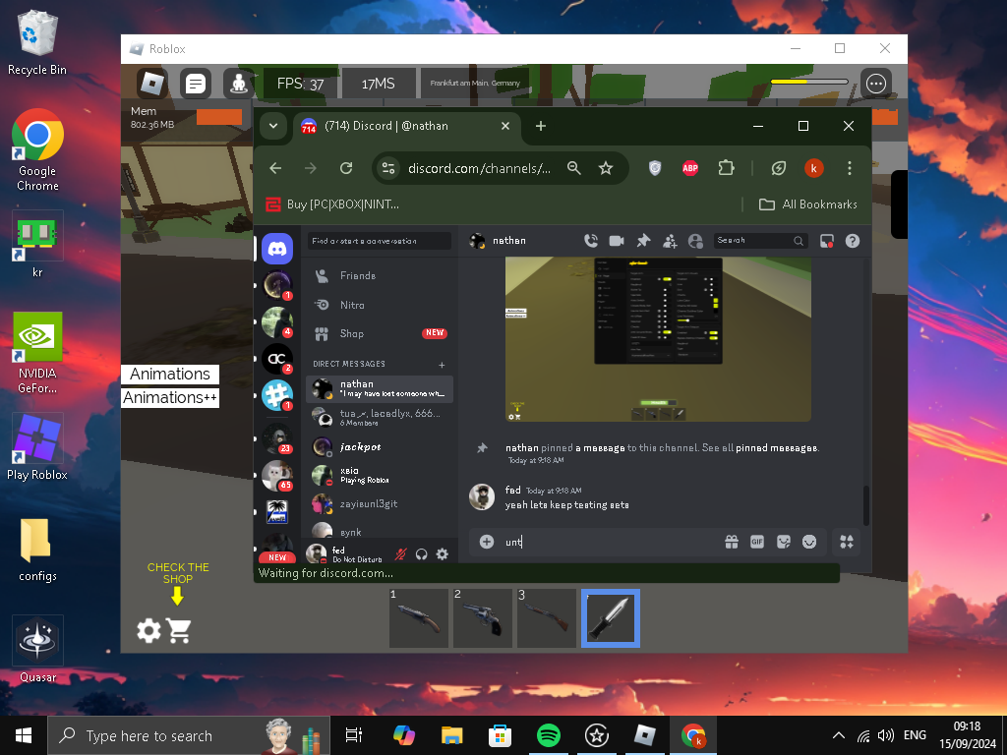The height and width of the screenshot is (755, 1007).
Task: Click the Animations button in Roblox
Action: (x=170, y=375)
